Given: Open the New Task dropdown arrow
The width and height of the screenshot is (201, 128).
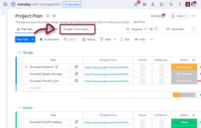Looking at the screenshot, I should click(x=33, y=39).
